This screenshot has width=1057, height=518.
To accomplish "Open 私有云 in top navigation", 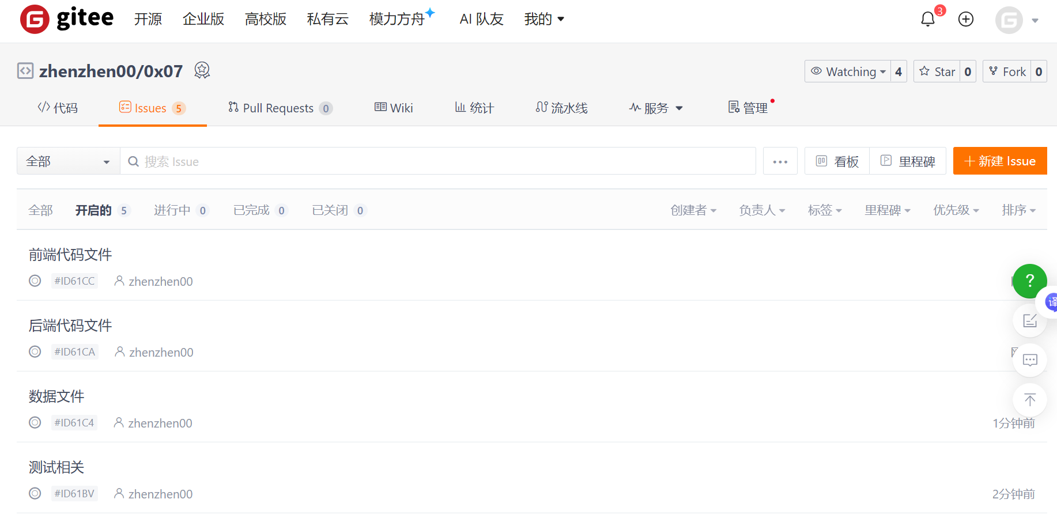I will pos(328,19).
